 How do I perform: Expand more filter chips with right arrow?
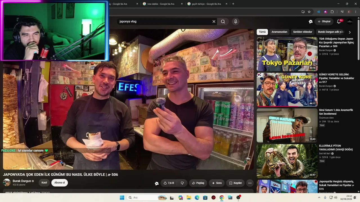click(x=350, y=32)
